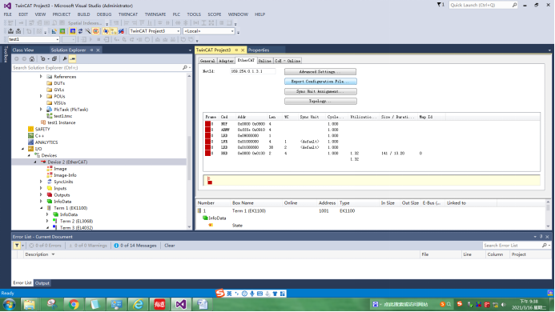The image size is (555, 312).
Task: Switch to the Class View panel tab
Action: tap(23, 50)
